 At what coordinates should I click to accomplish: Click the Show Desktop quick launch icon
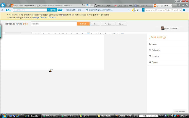11,116
